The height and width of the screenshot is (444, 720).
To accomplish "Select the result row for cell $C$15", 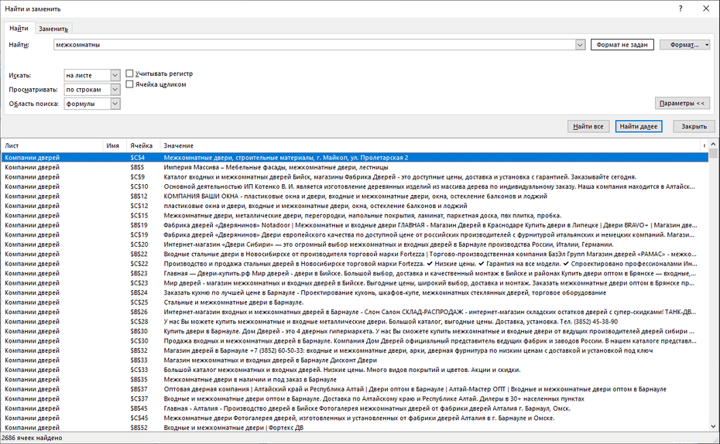I will point(355,215).
